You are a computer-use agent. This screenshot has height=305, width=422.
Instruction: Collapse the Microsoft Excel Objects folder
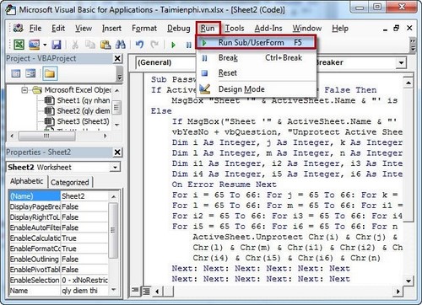coord(24,90)
